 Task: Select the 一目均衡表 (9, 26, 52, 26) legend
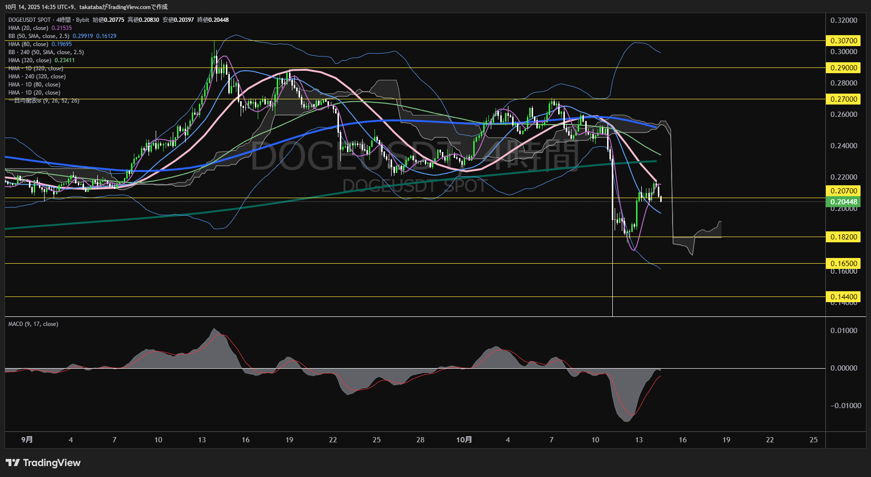[x=44, y=101]
